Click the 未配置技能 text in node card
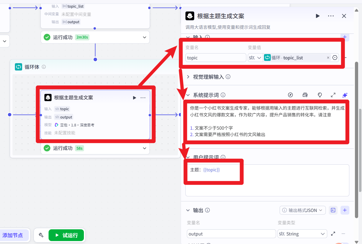 (65, 133)
